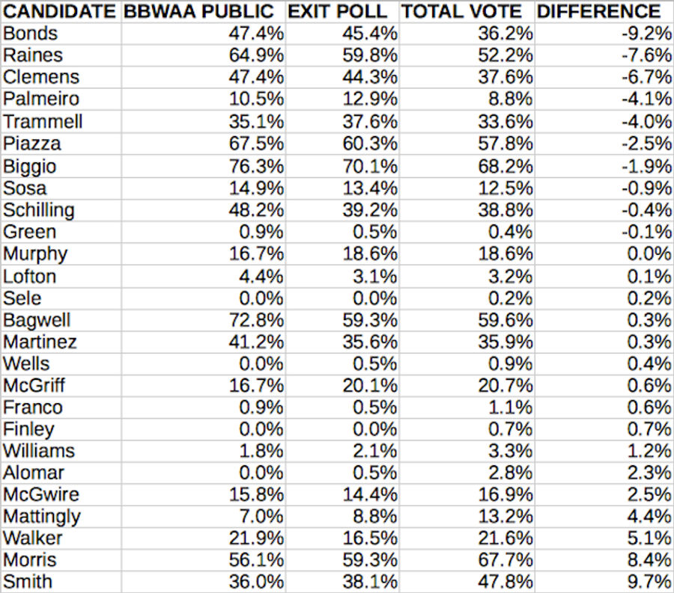Select the EXIT POLL header cell

coord(342,11)
